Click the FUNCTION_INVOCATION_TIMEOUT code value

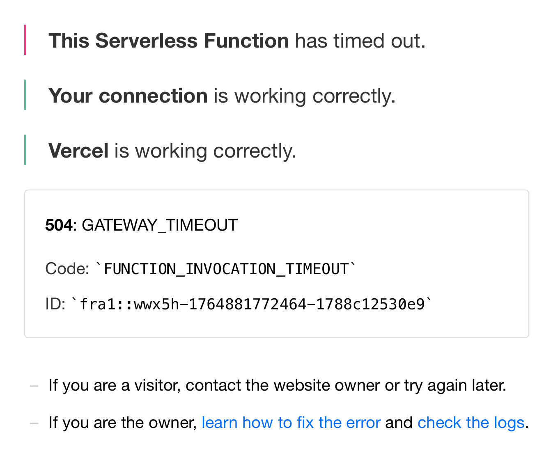point(226,269)
